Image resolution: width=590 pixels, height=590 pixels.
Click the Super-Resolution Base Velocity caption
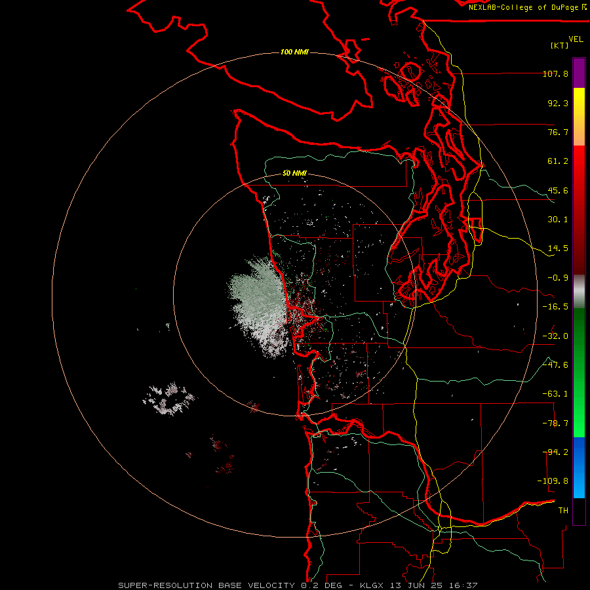tap(298, 585)
